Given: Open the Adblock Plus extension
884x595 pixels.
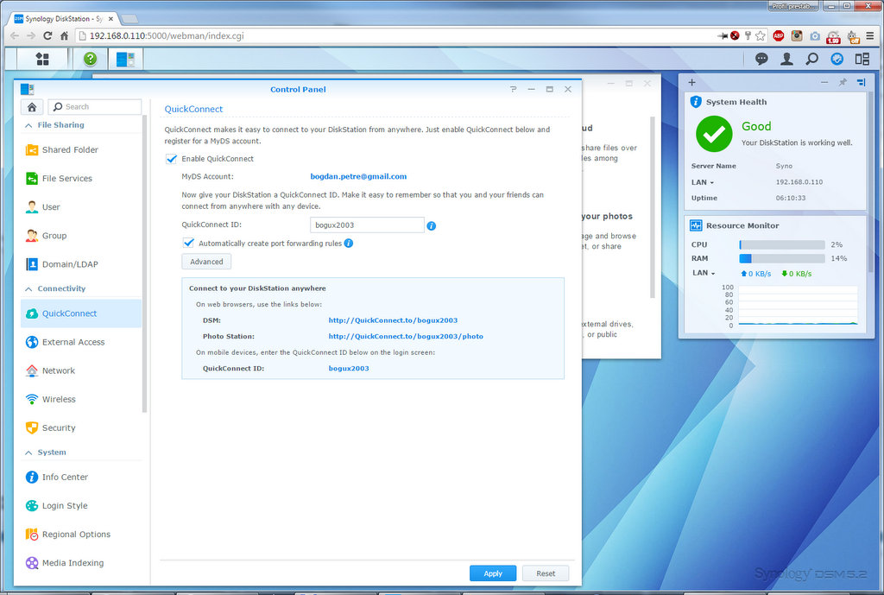Looking at the screenshot, I should tap(779, 35).
